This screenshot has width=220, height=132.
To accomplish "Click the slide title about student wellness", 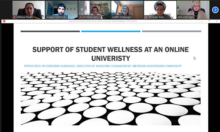I will pos(111,54).
